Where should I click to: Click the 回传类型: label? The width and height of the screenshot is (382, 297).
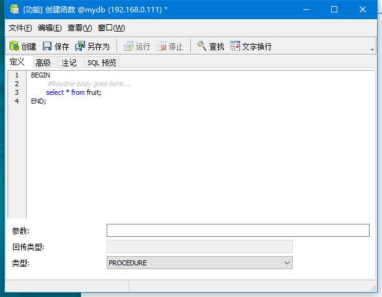28,247
